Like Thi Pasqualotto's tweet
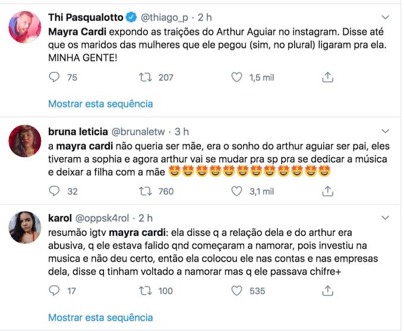Viewport: 404px width, 331px height. 236,77
